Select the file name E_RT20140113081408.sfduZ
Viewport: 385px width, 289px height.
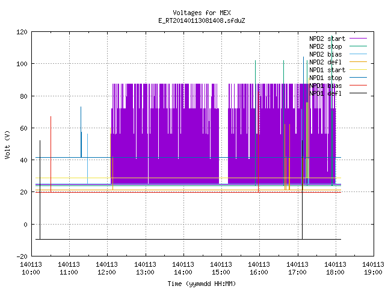(202, 20)
